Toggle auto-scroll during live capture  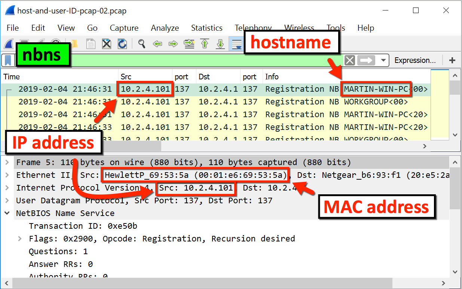tap(236, 44)
